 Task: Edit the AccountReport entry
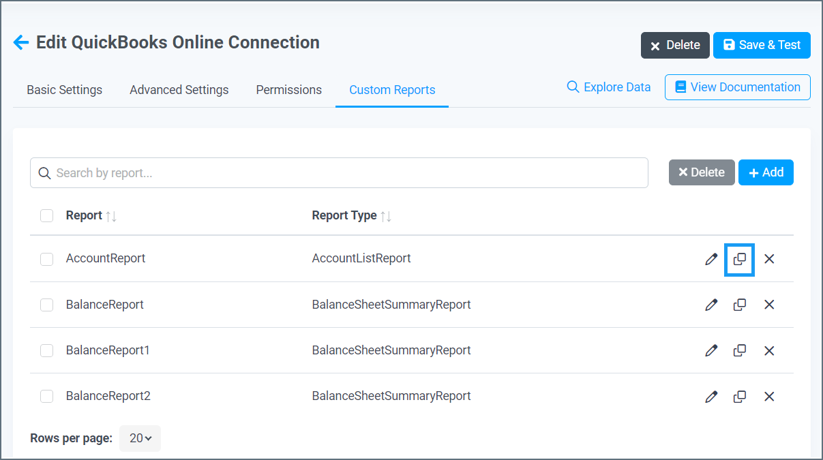pos(711,258)
